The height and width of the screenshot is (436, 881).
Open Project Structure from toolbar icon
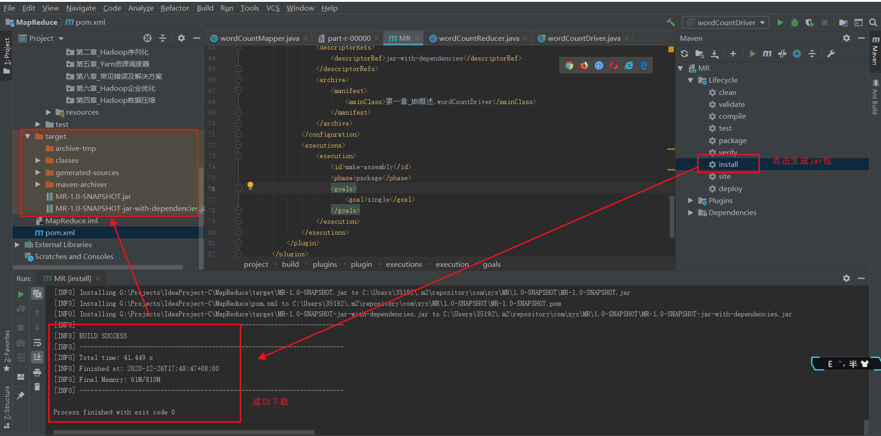pyautogui.click(x=843, y=22)
